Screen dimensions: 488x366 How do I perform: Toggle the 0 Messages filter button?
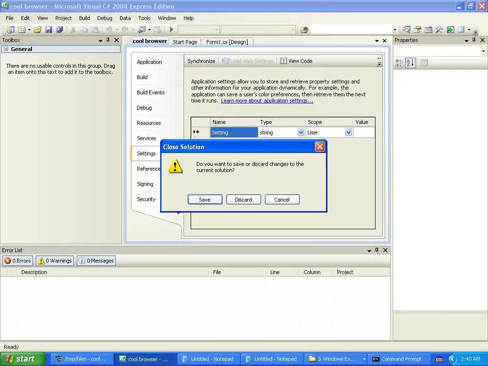tap(96, 261)
